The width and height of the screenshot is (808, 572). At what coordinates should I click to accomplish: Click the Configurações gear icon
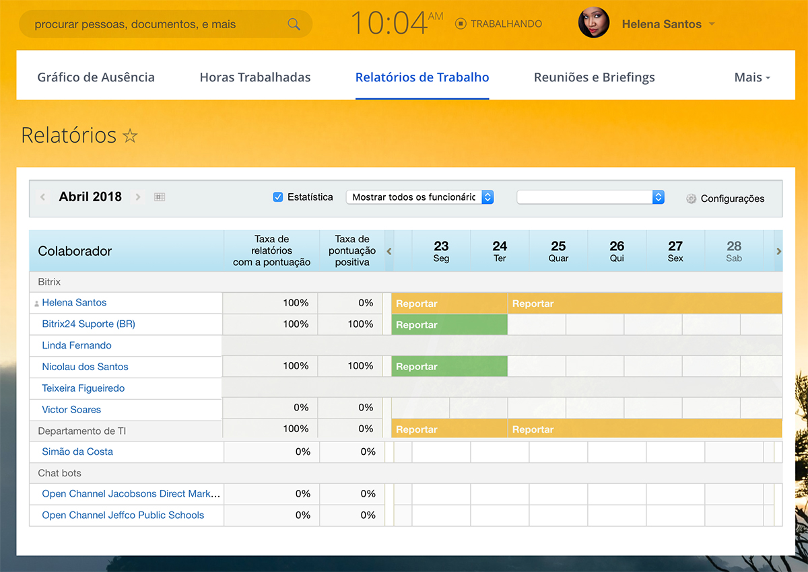pos(691,199)
